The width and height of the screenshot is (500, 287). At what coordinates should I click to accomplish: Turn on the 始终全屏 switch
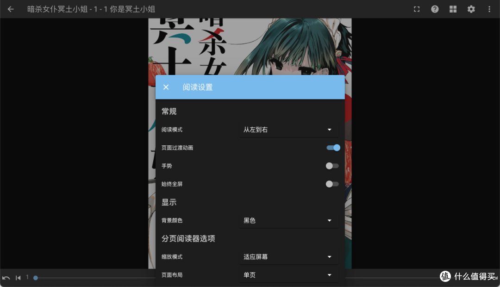(332, 184)
